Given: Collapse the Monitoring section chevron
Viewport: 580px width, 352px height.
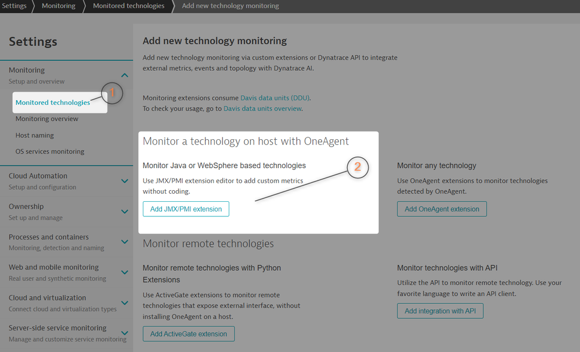Looking at the screenshot, I should point(124,75).
